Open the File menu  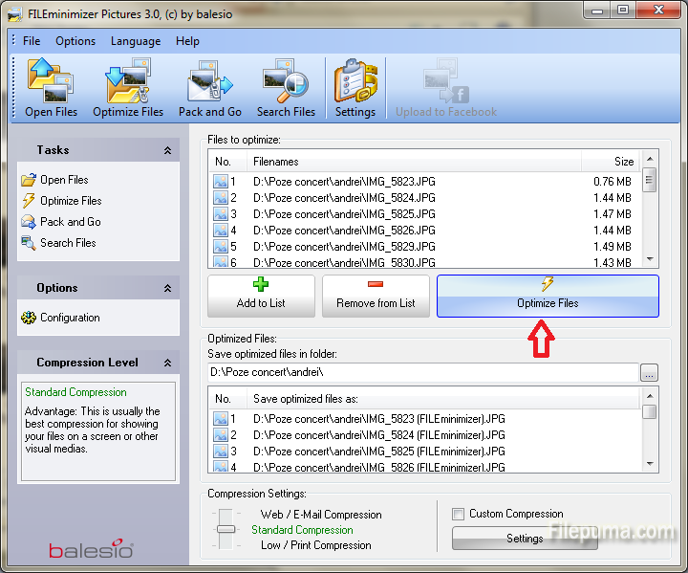click(x=32, y=41)
